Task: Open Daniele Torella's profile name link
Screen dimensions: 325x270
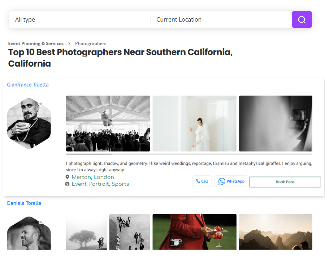Action: pos(24,203)
